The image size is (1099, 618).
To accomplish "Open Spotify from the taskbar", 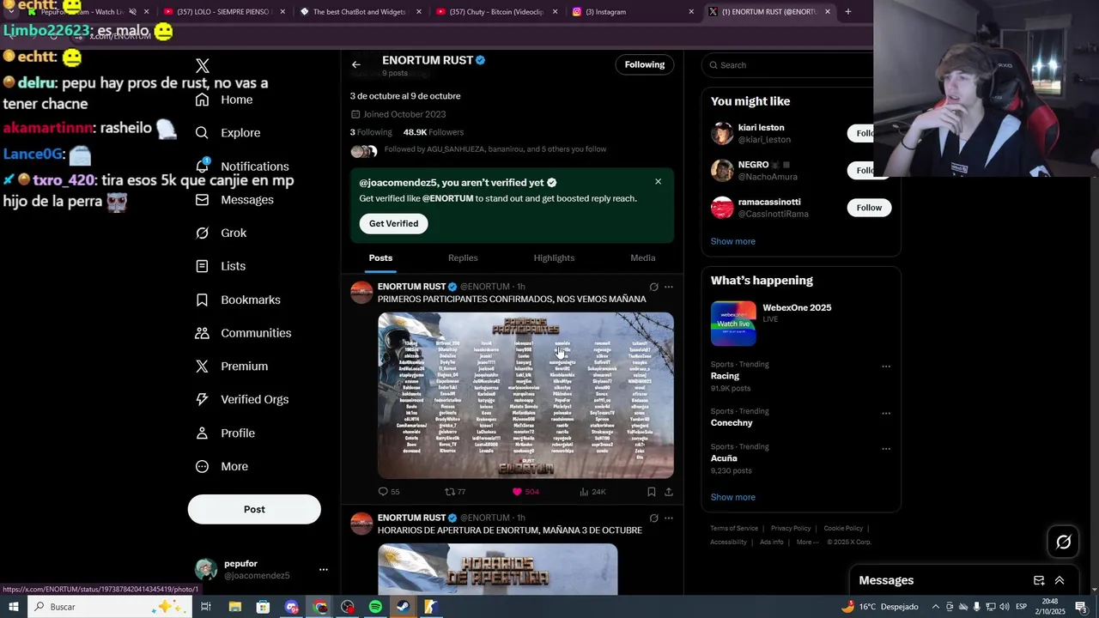I will click(x=375, y=607).
